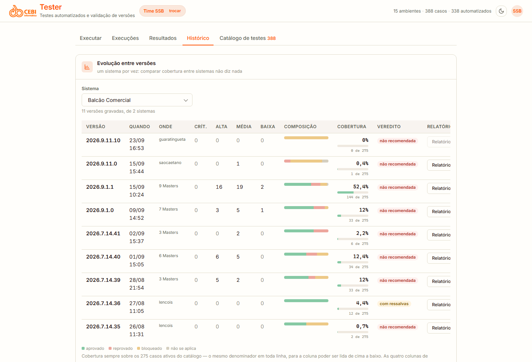The image size is (532, 362).
Task: Click the composition bar for version 2026.7.14.36
Action: pyautogui.click(x=306, y=301)
